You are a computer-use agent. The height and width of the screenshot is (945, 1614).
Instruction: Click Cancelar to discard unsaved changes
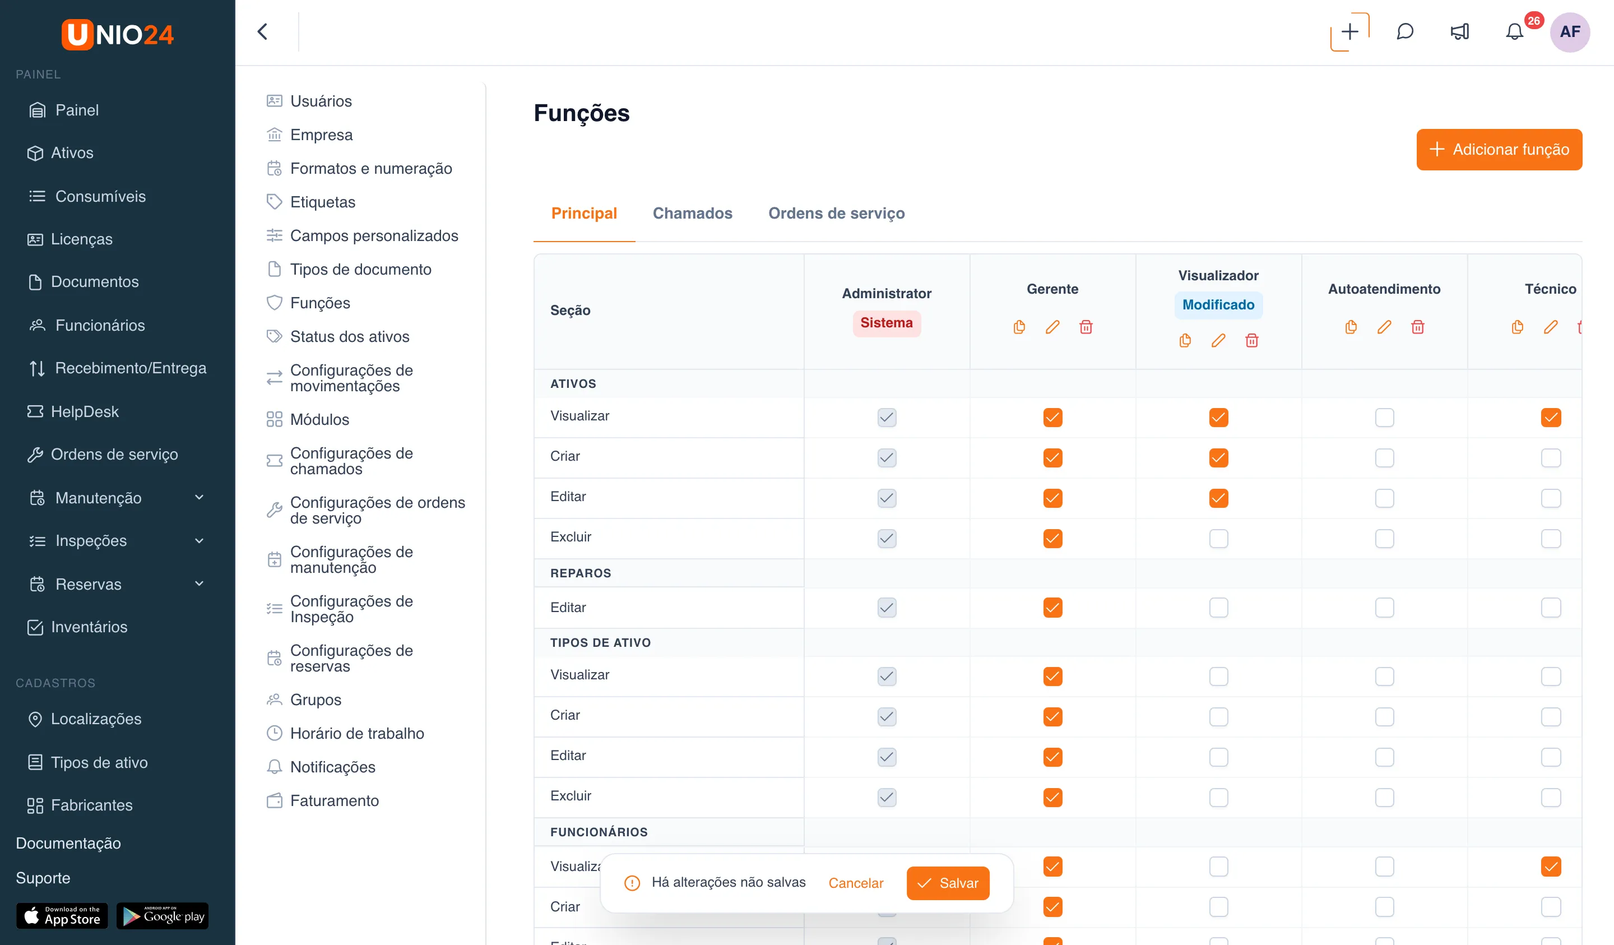[x=856, y=883]
